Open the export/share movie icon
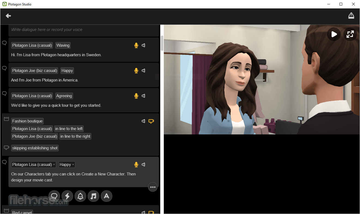This screenshot has height=214, width=360. (351, 16)
